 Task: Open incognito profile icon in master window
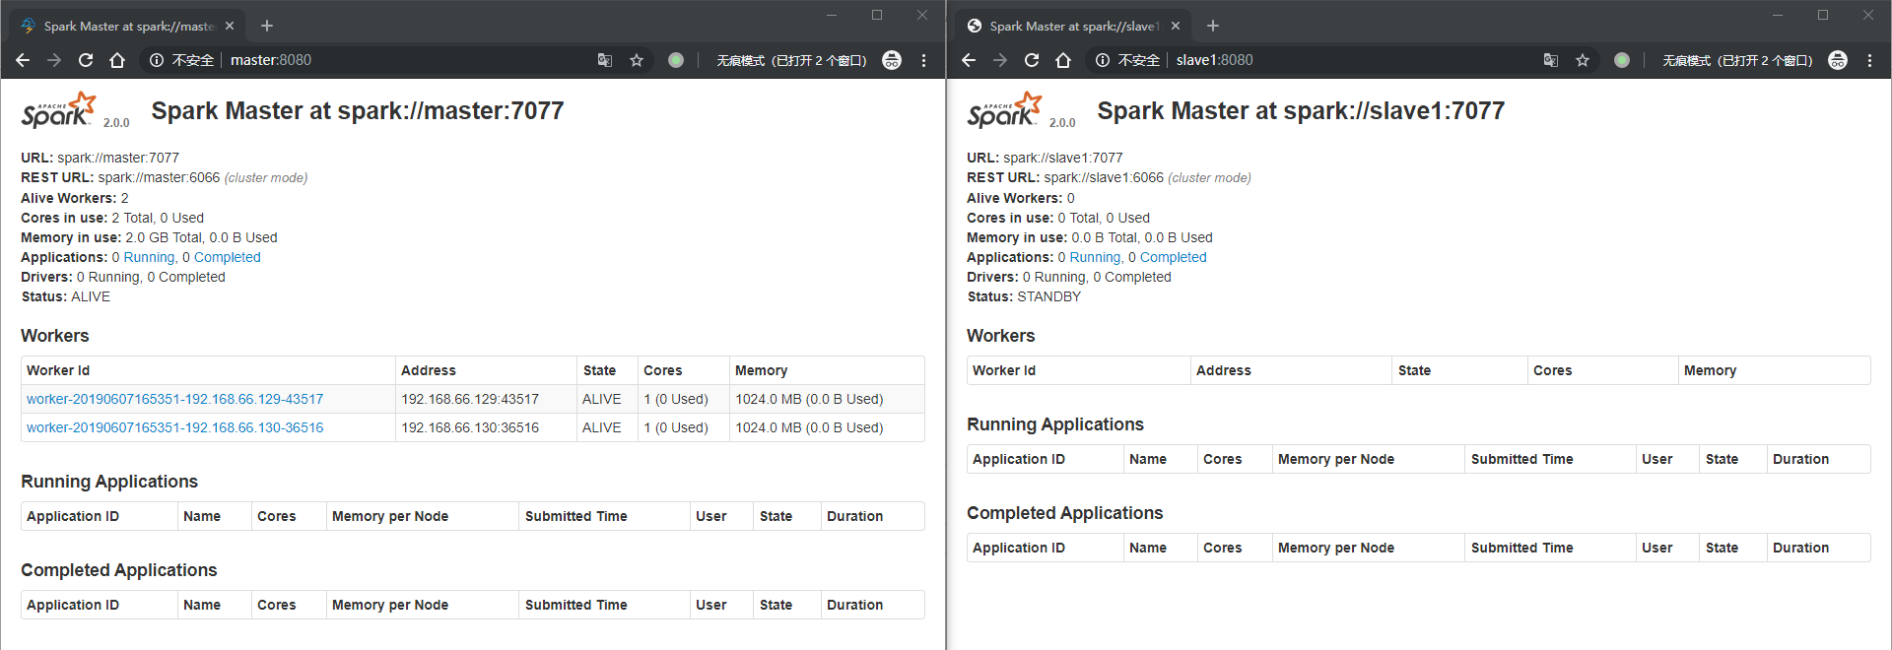pyautogui.click(x=892, y=60)
